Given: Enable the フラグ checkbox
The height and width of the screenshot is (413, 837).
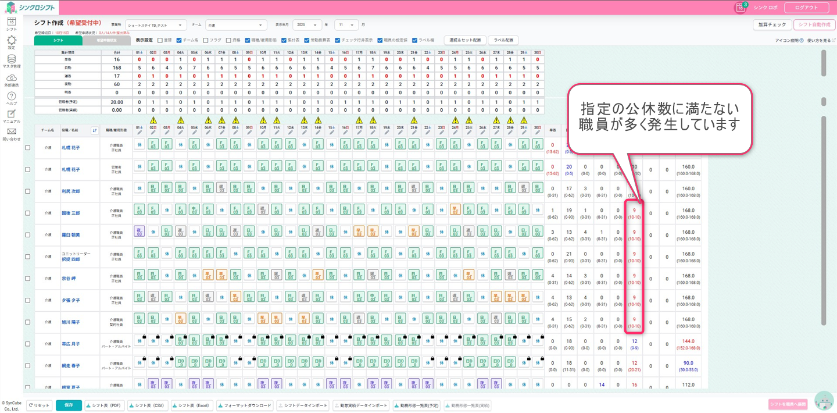Looking at the screenshot, I should click(x=205, y=40).
